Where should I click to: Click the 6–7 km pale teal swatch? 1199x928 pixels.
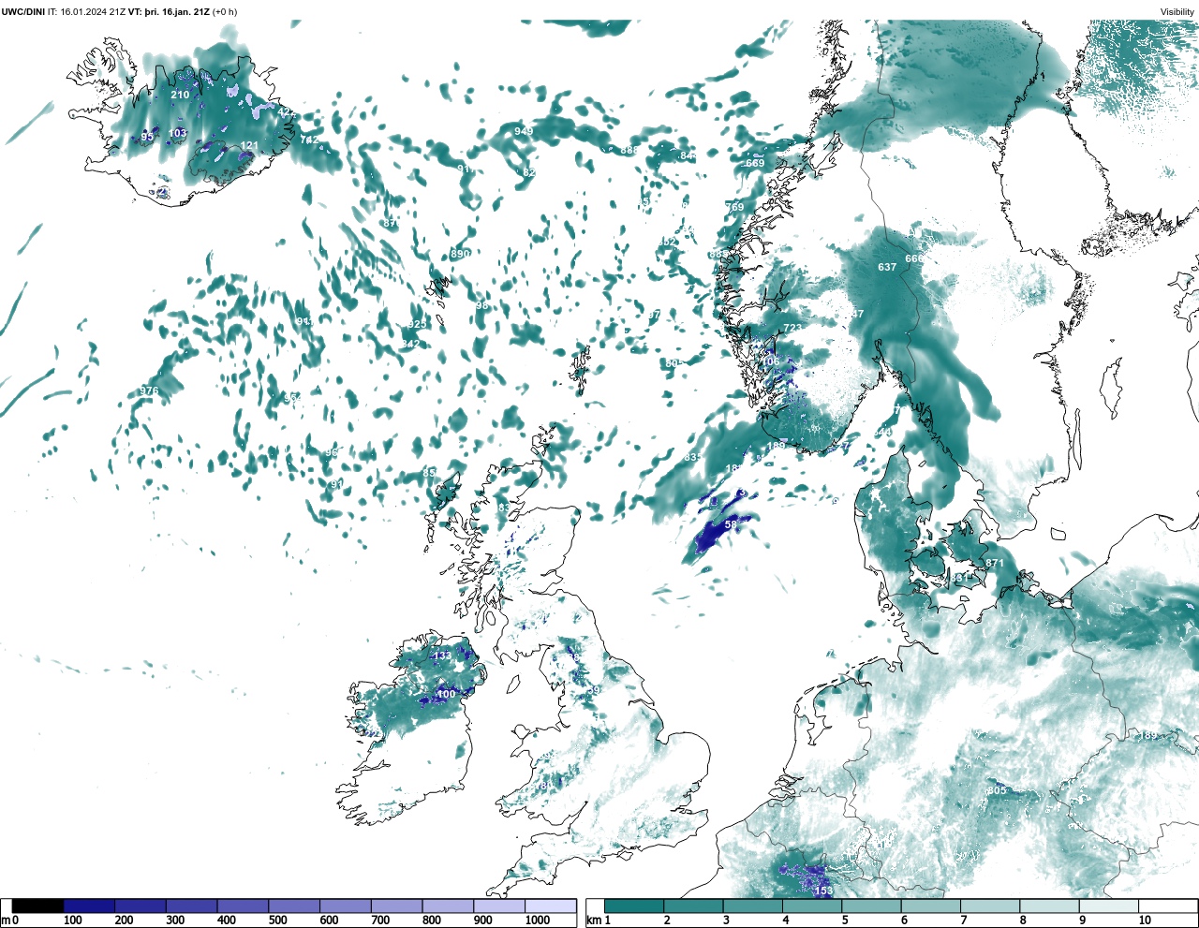point(930,906)
